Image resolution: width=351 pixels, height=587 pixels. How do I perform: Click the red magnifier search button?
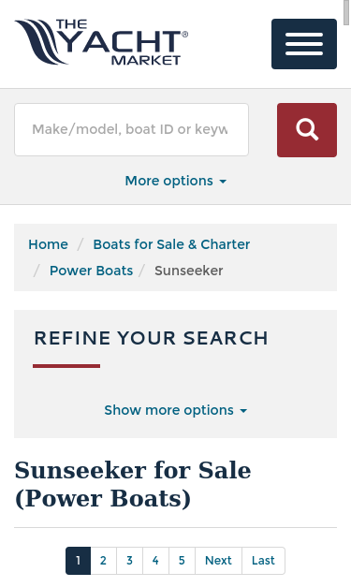(307, 130)
